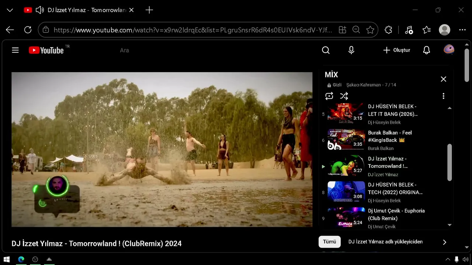This screenshot has width=472, height=265.
Task: Go back with the browser back arrow
Action: click(x=10, y=30)
